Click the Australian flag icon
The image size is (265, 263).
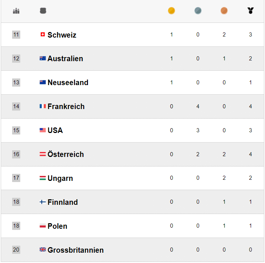point(43,59)
